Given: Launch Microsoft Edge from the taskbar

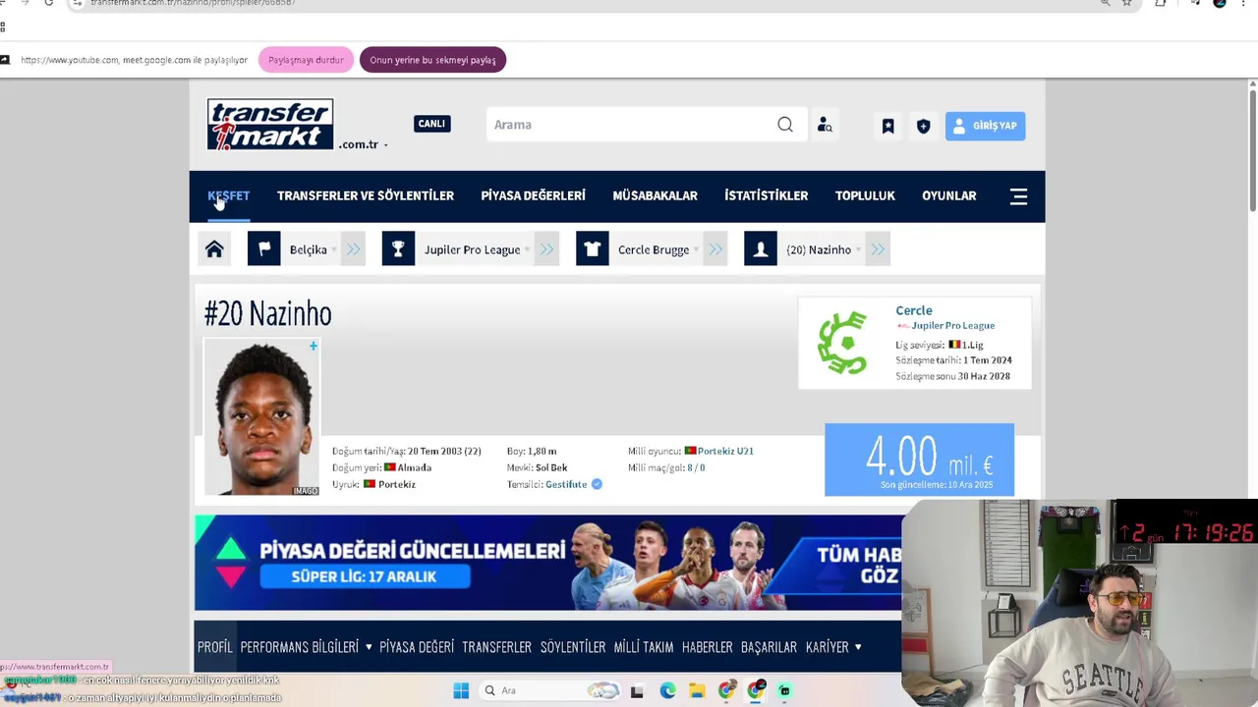Looking at the screenshot, I should pos(667,690).
